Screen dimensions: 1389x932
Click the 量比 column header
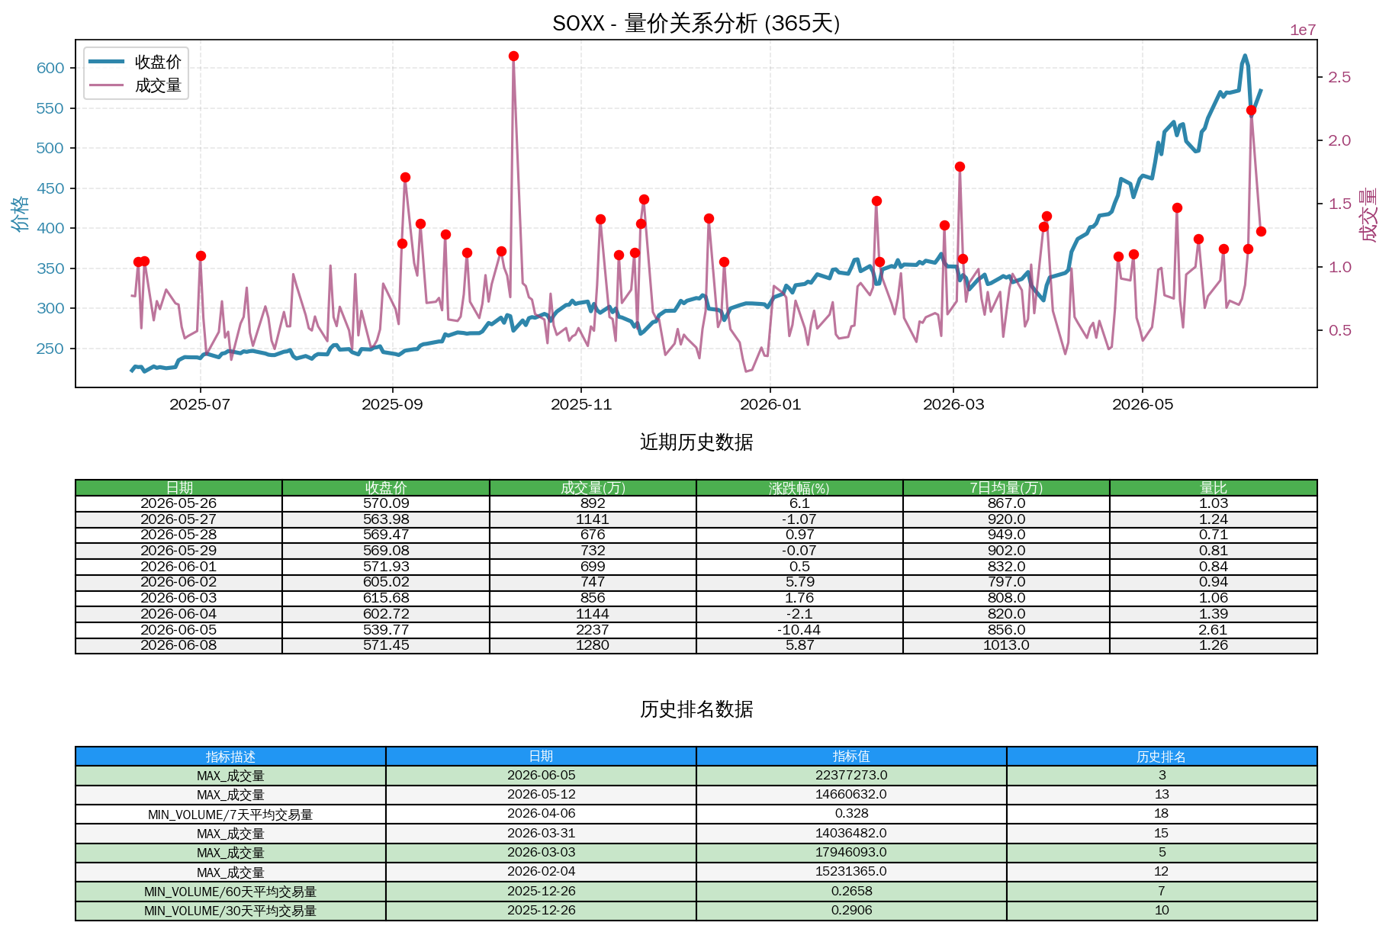[1214, 487]
